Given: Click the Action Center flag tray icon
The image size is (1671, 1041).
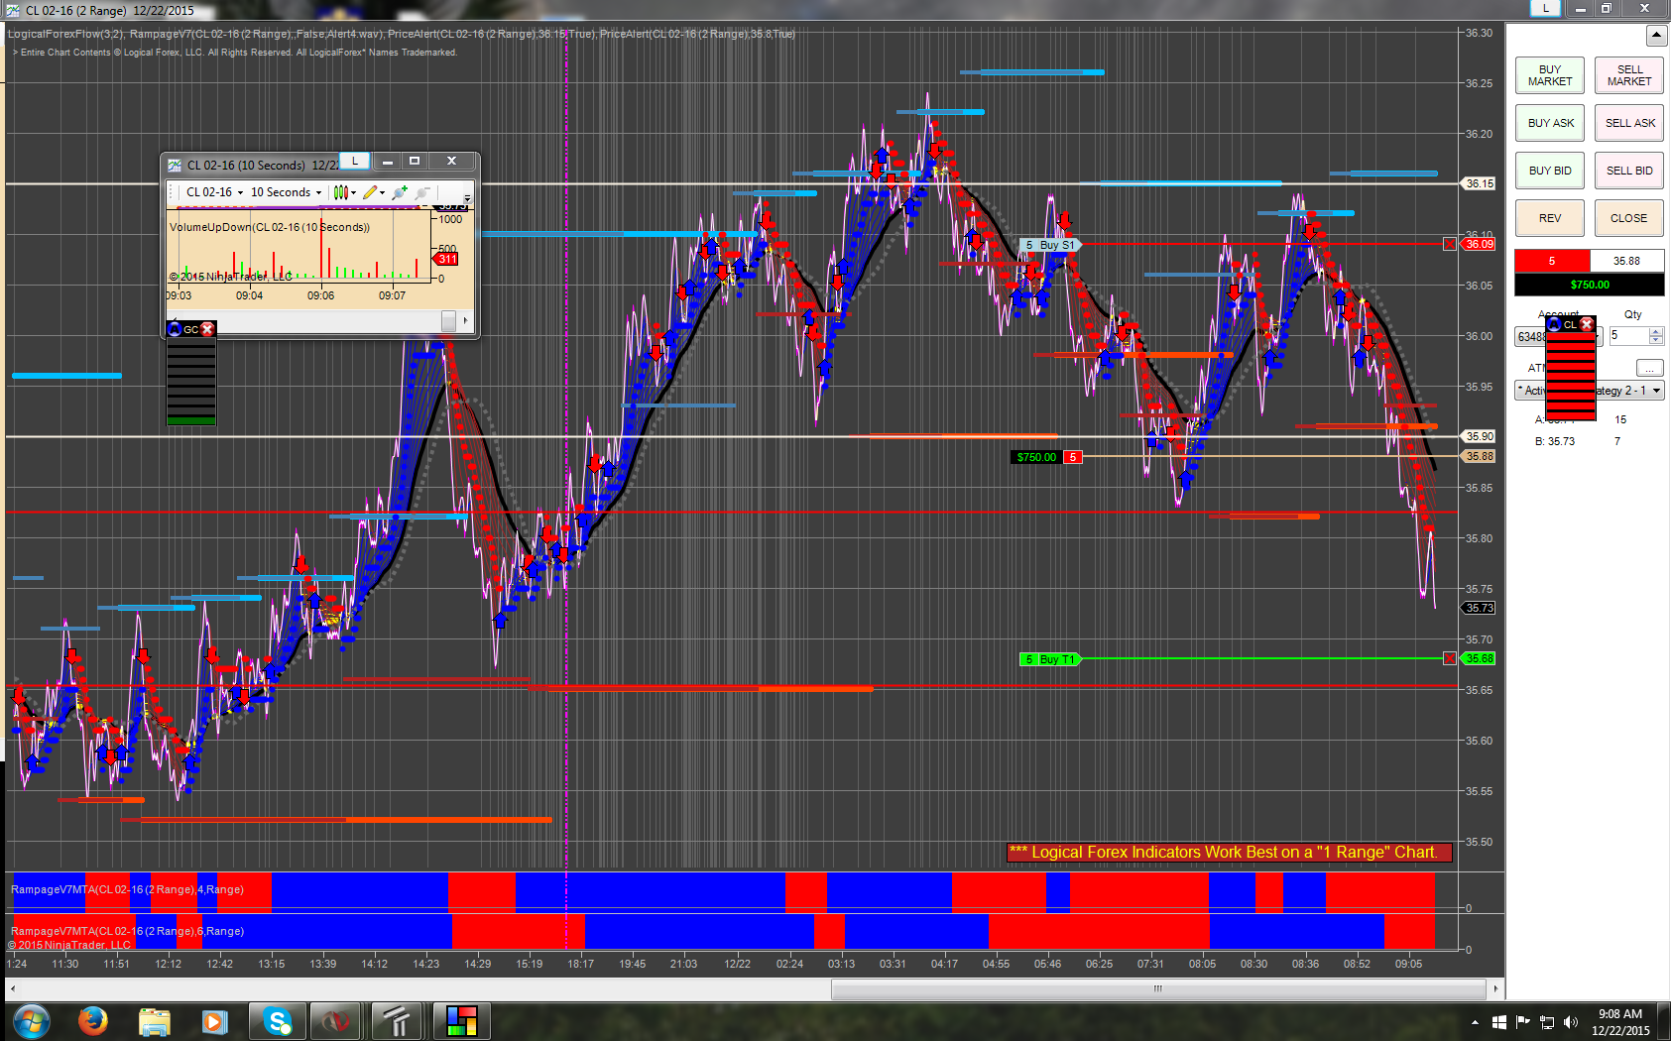Looking at the screenshot, I should pyautogui.click(x=1522, y=1022).
